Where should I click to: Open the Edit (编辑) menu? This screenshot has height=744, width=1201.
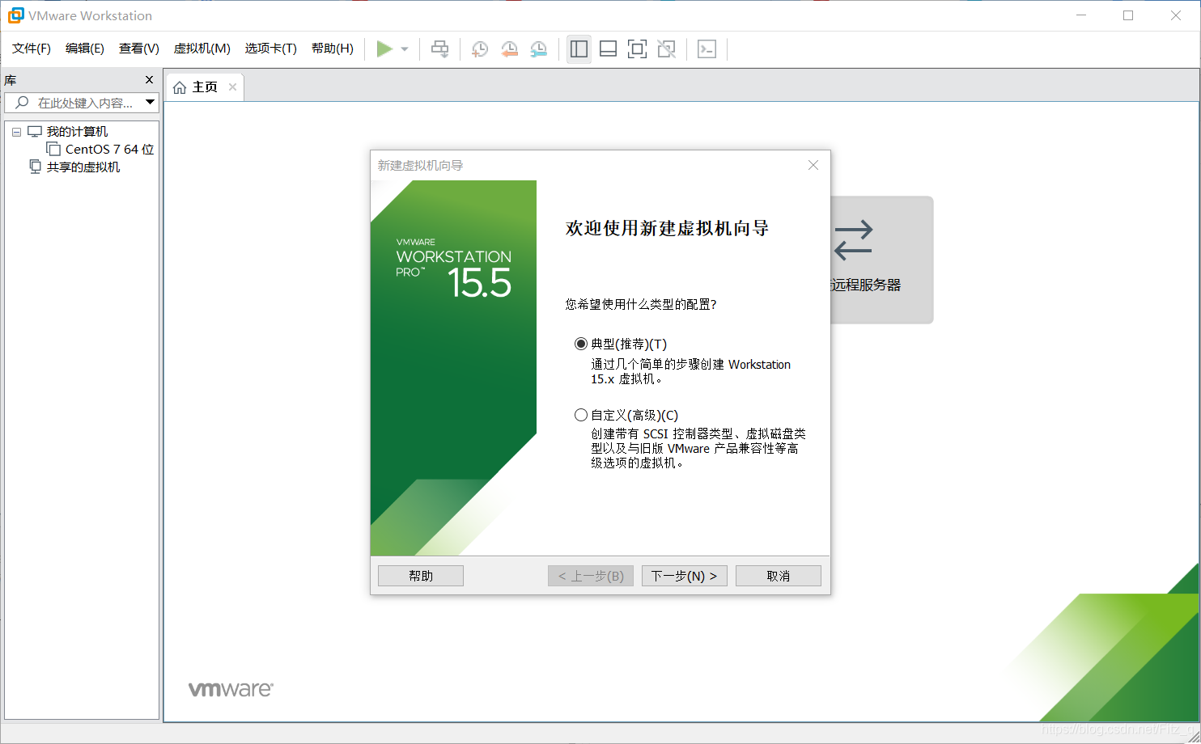tap(85, 49)
